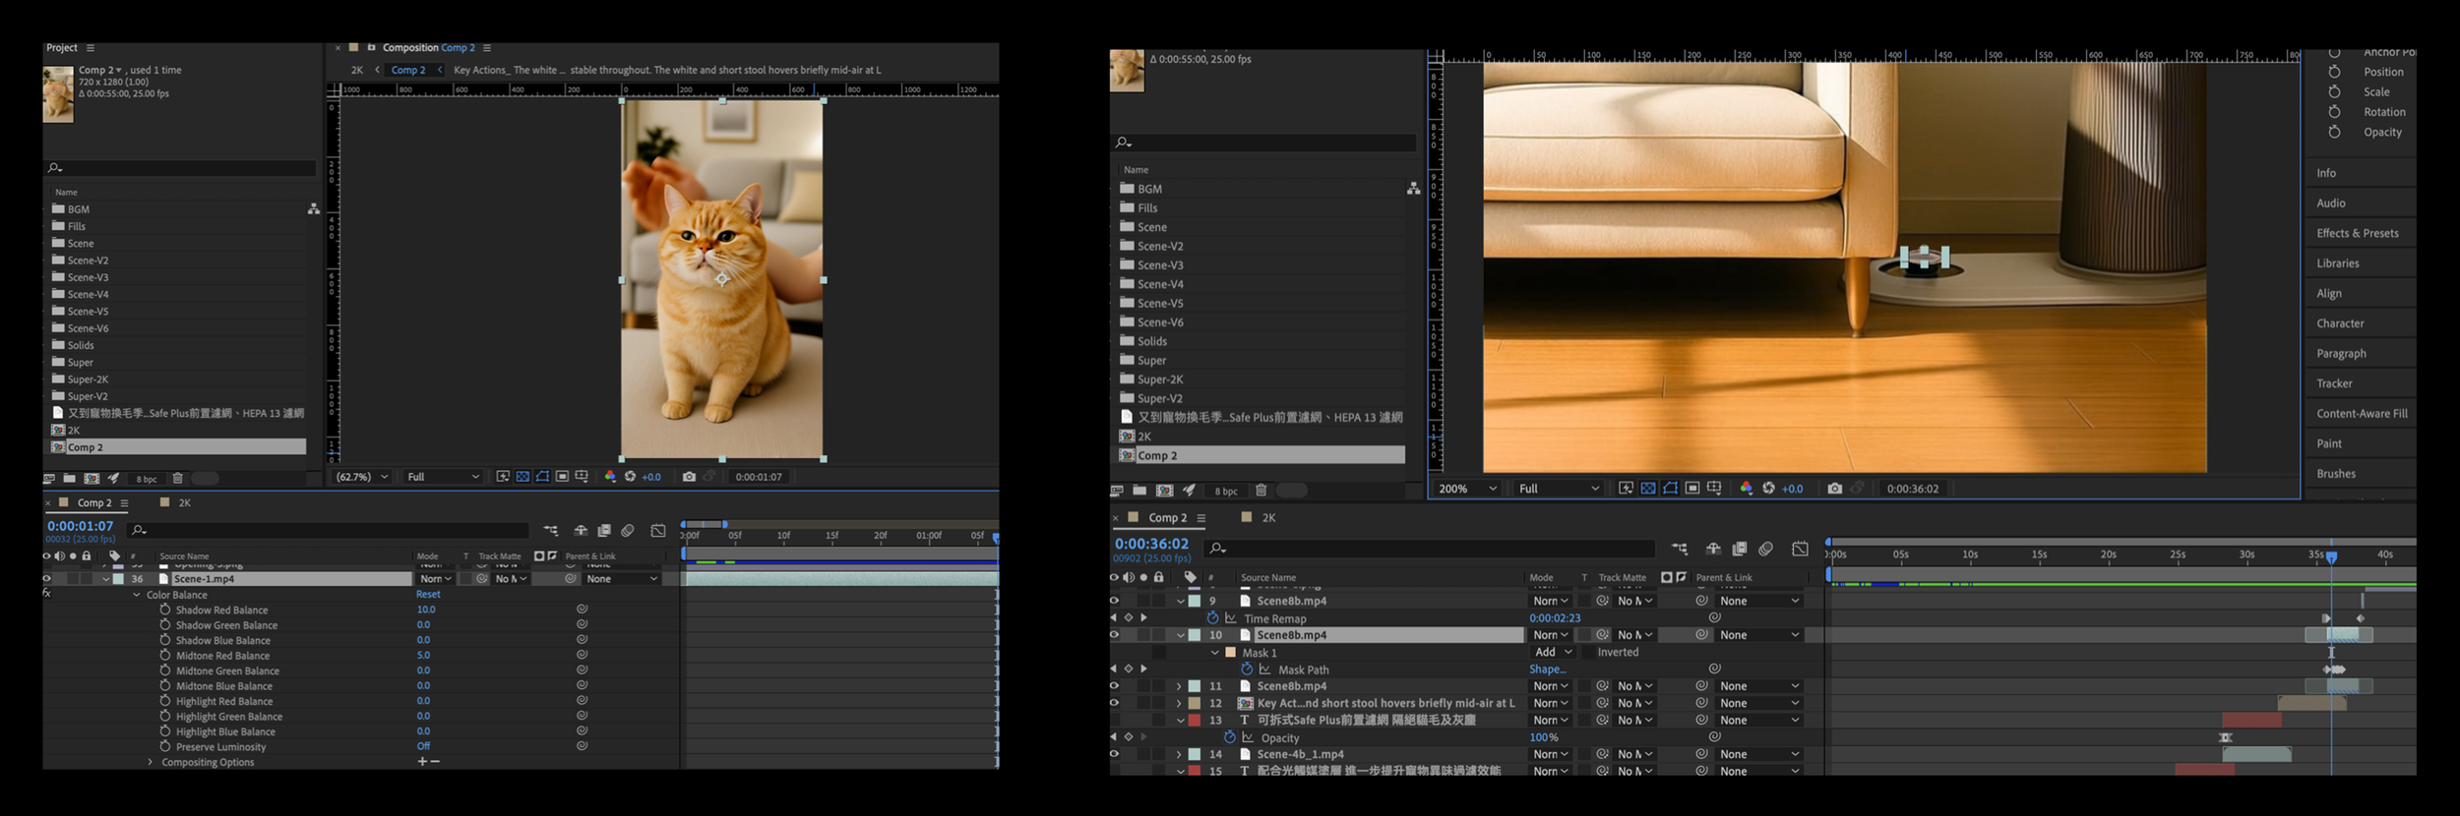Enable motion blur icon in right timeline
This screenshot has width=2460, height=816.
pyautogui.click(x=1766, y=549)
